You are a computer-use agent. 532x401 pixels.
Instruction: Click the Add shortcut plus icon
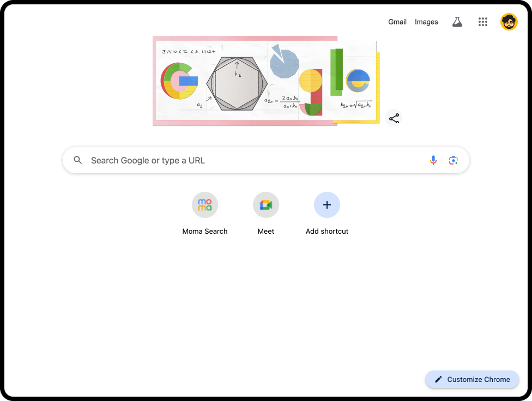click(x=327, y=205)
